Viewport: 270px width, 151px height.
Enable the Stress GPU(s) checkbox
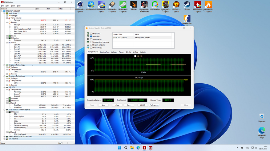tap(91, 47)
